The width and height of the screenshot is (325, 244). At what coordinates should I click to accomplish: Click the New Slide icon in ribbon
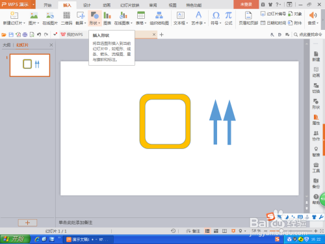(14, 16)
